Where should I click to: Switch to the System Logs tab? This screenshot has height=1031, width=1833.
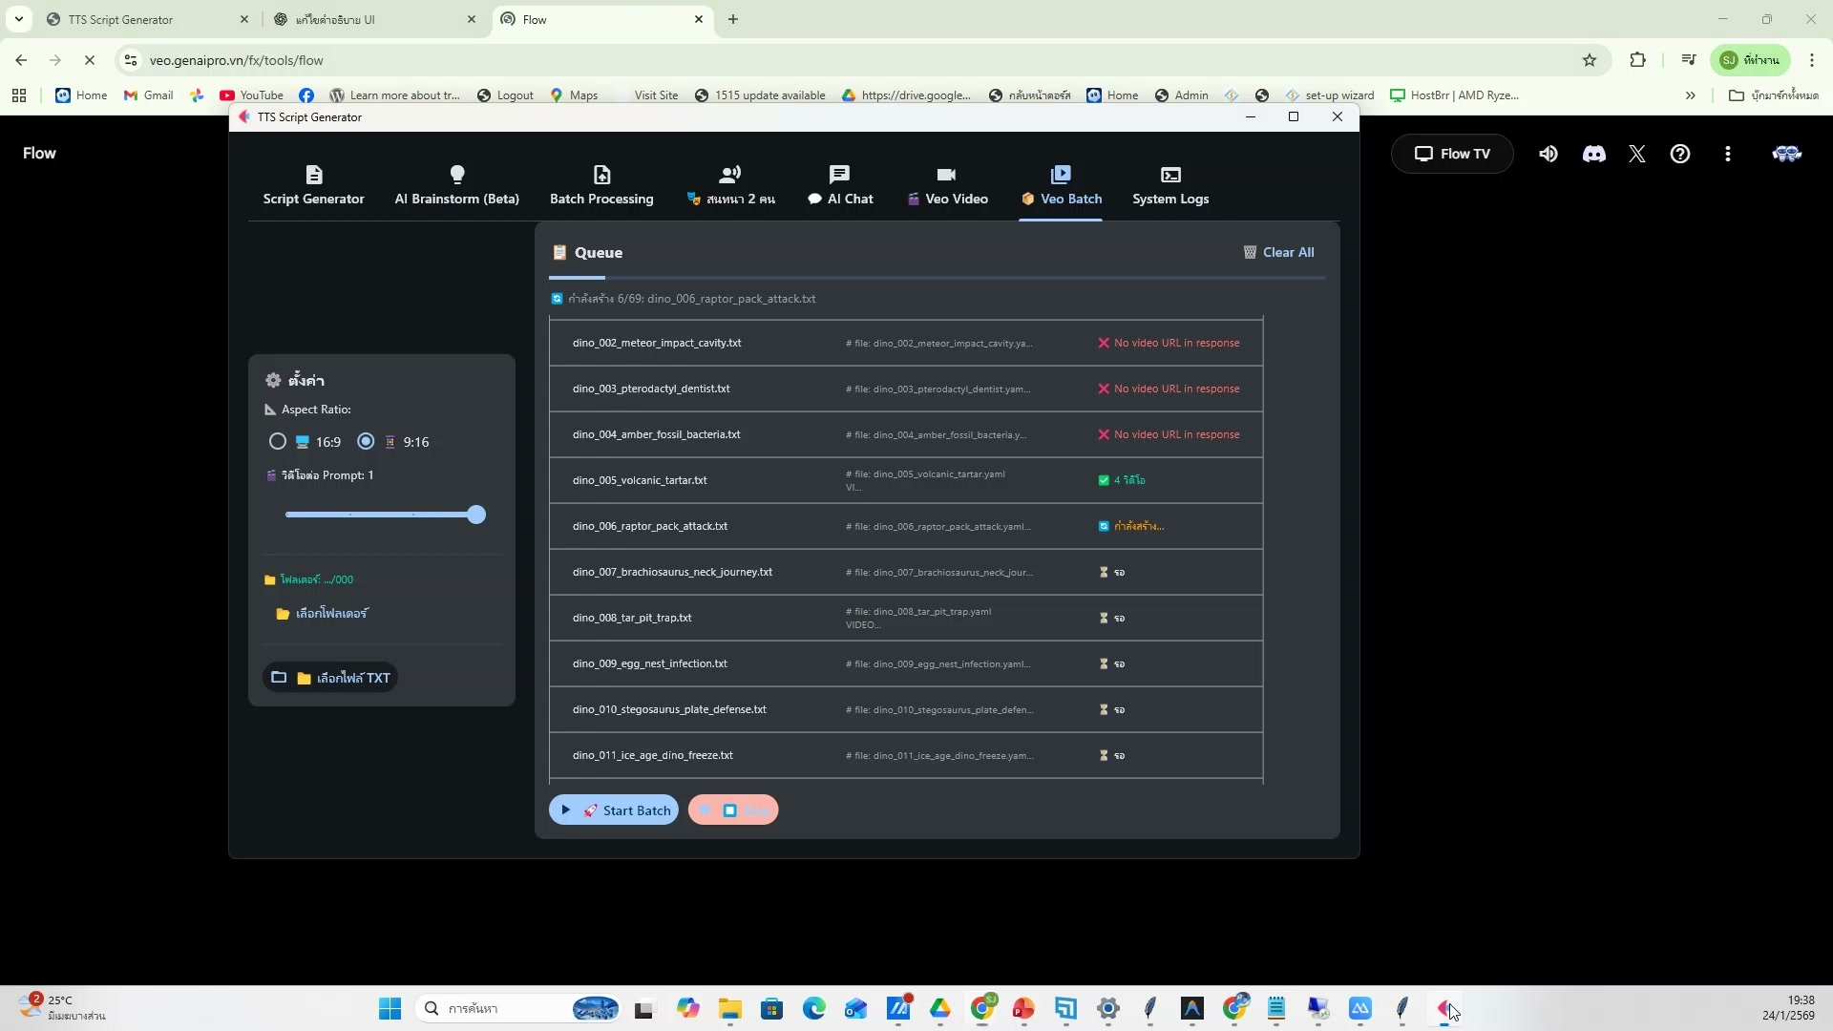pyautogui.click(x=1169, y=185)
